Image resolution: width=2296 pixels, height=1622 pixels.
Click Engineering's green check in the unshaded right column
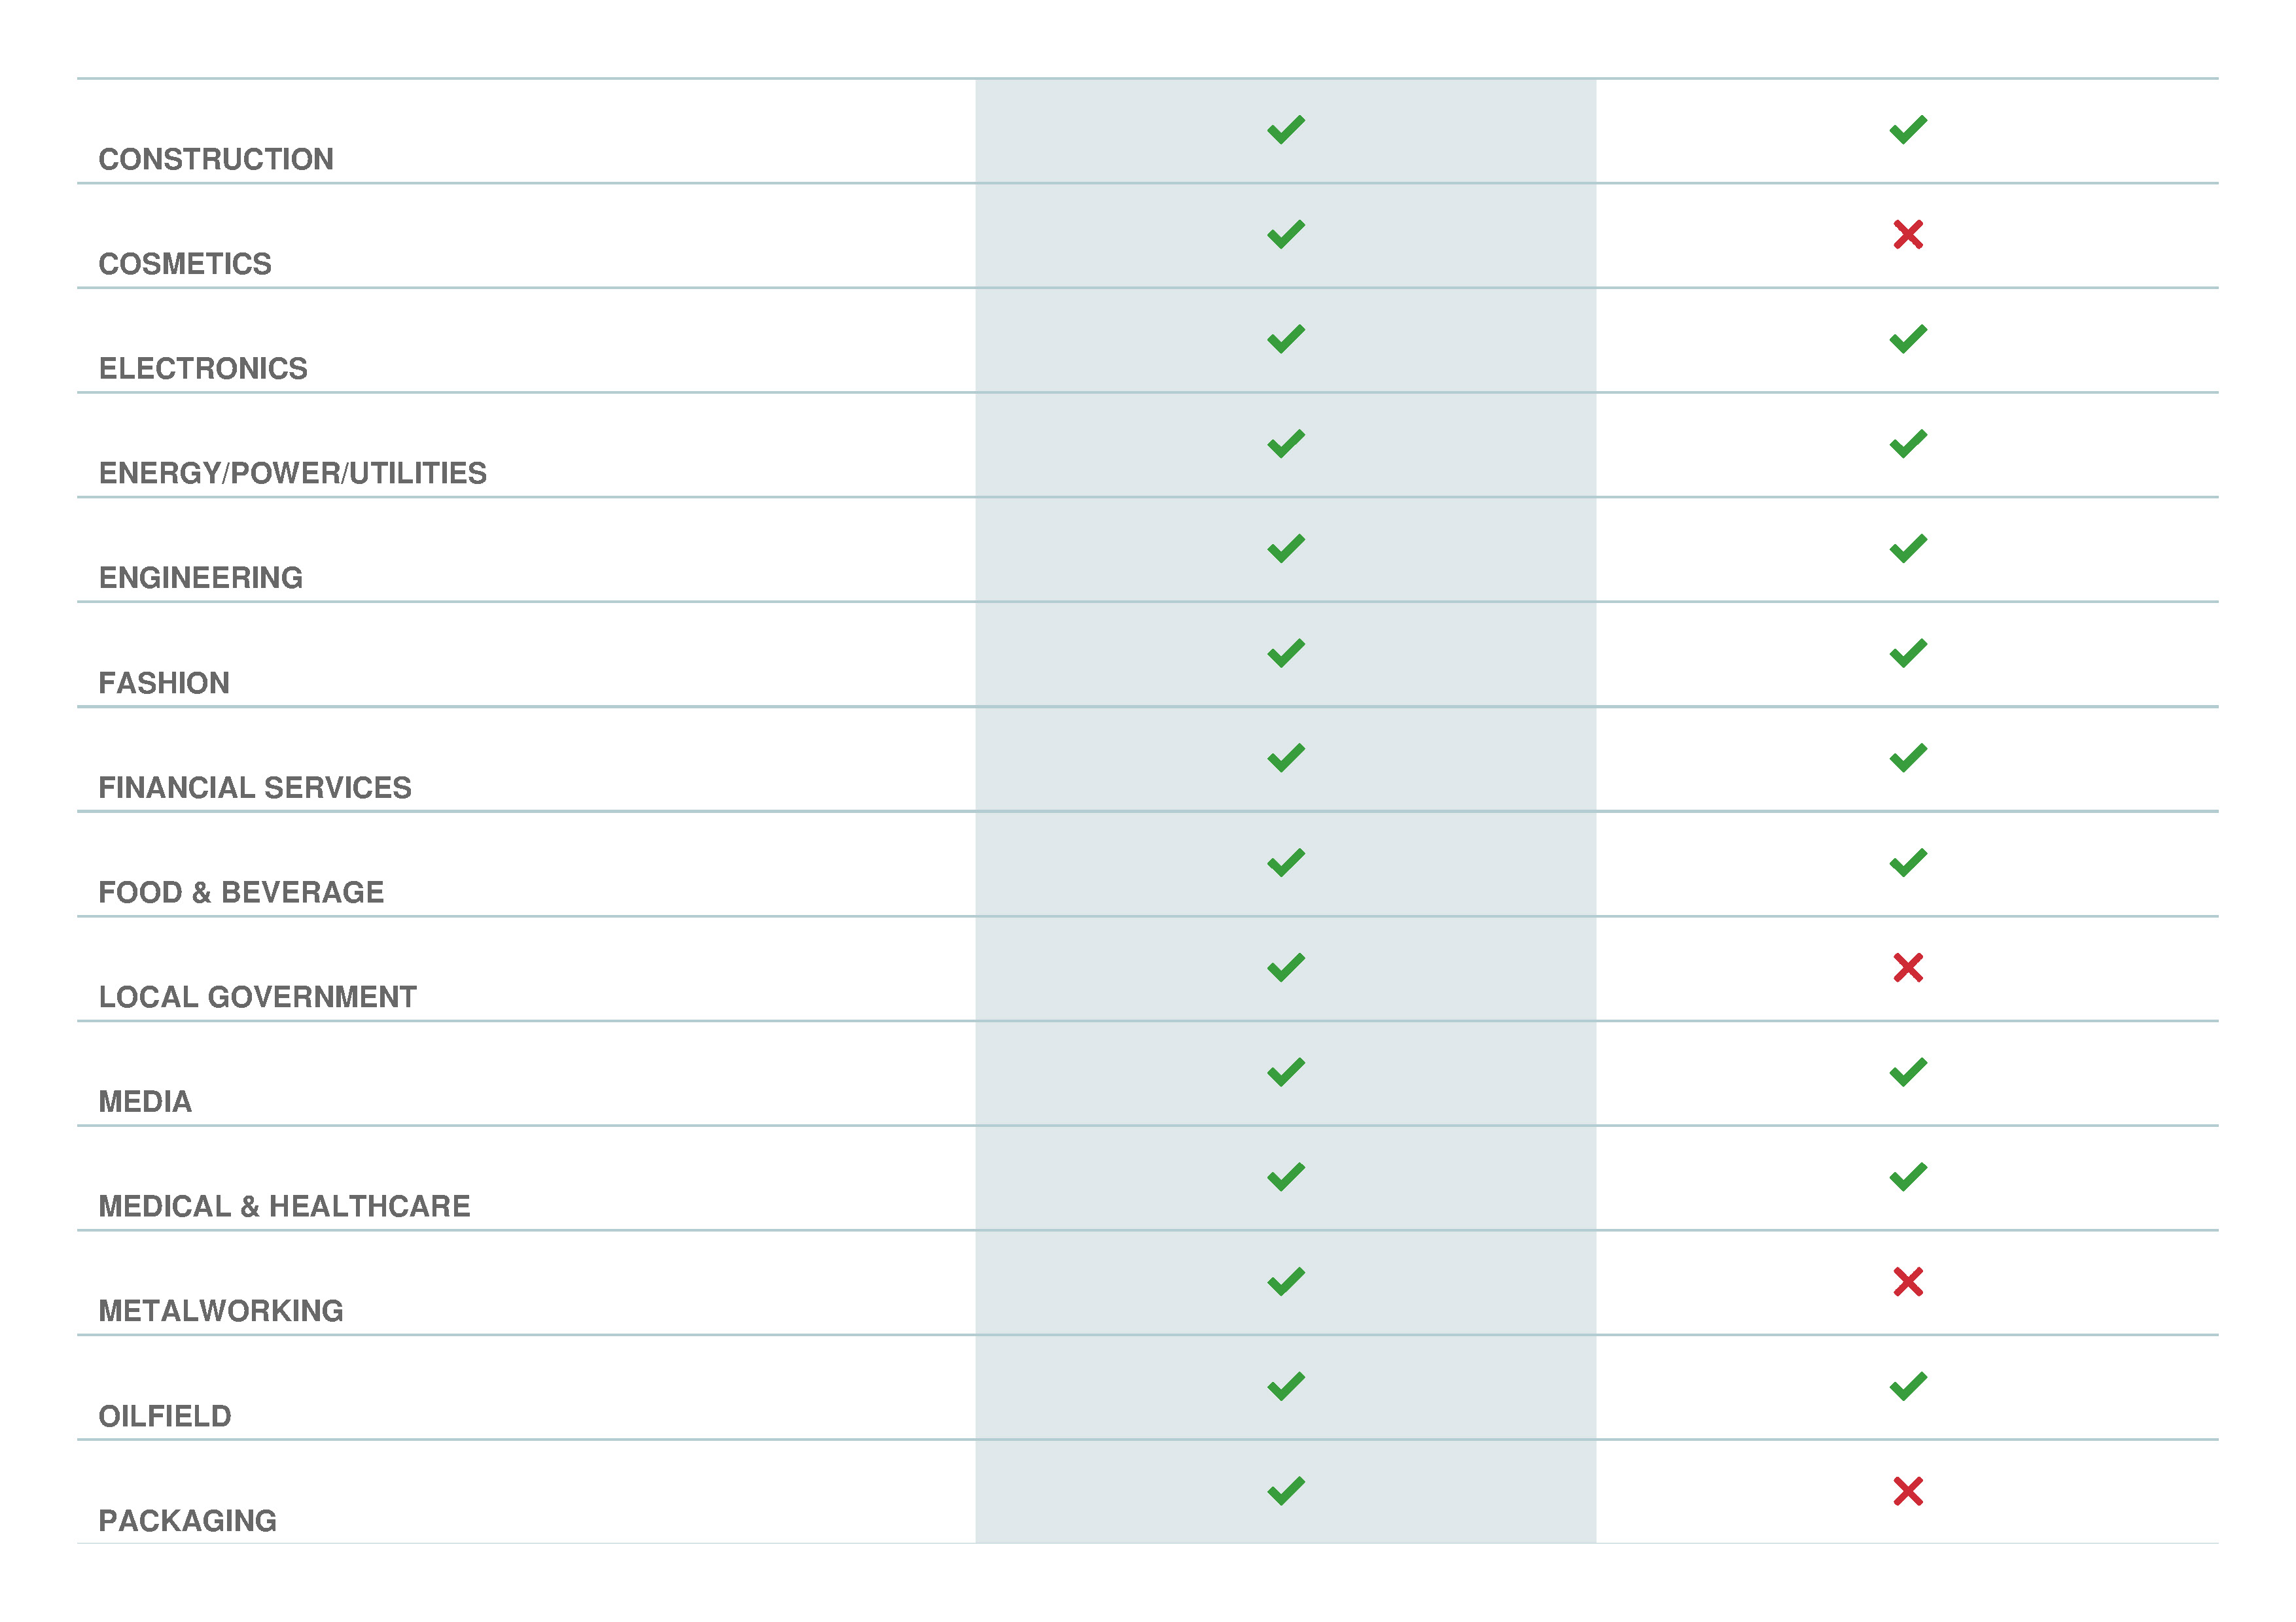1907,549
